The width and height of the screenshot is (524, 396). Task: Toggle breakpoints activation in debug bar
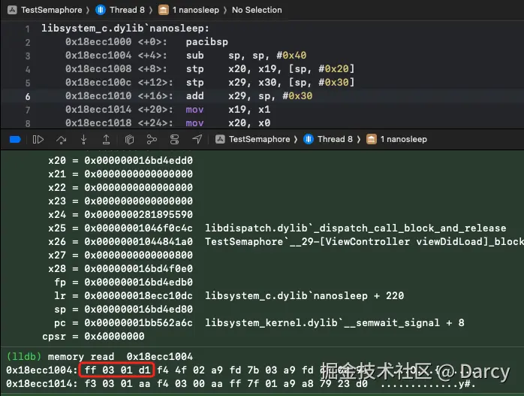[x=15, y=140]
